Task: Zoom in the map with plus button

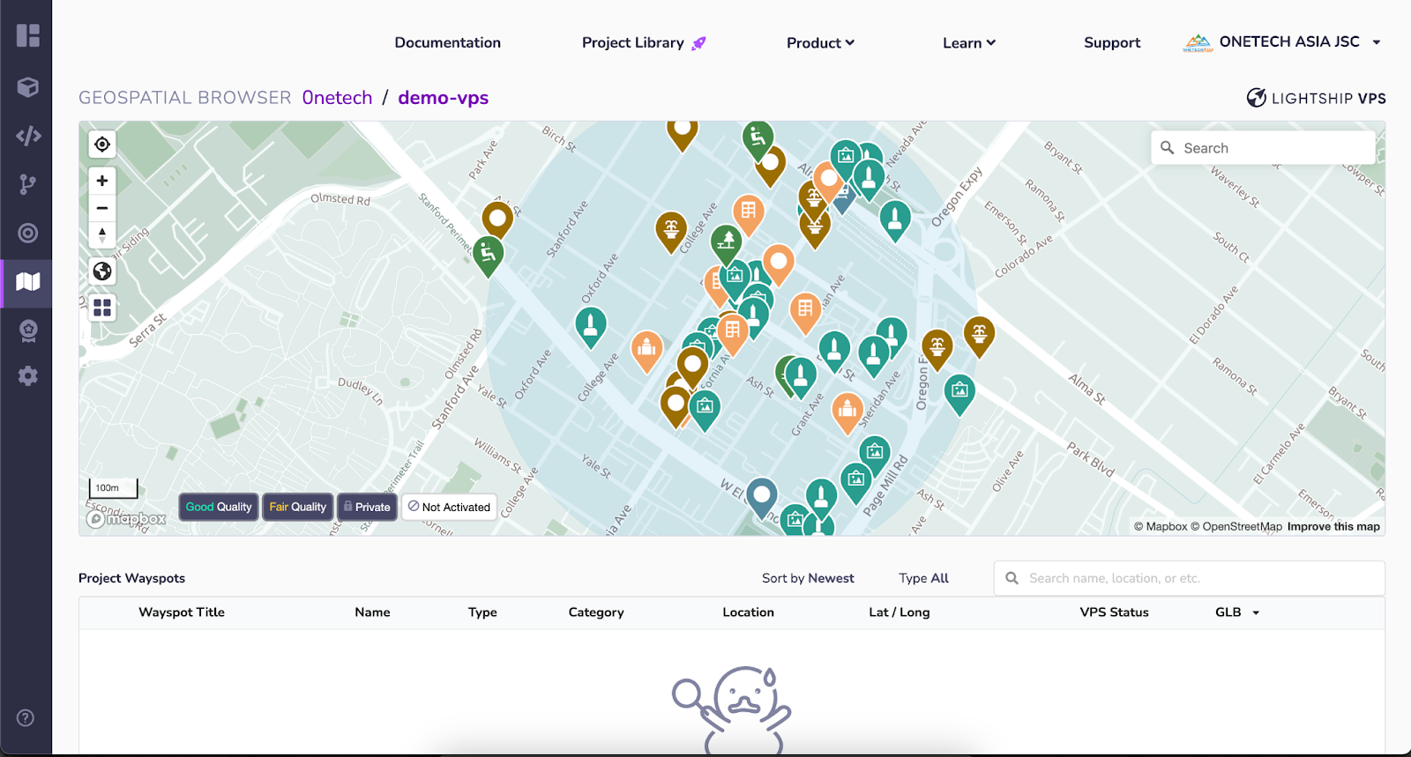Action: (x=102, y=181)
